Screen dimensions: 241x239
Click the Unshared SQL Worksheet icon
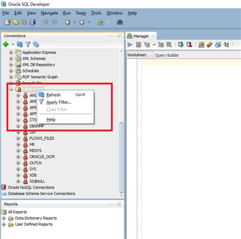pos(201,45)
